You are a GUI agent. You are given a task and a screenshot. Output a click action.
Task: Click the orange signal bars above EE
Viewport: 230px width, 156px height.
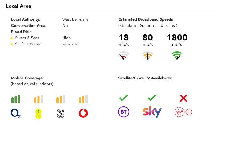[39, 99]
